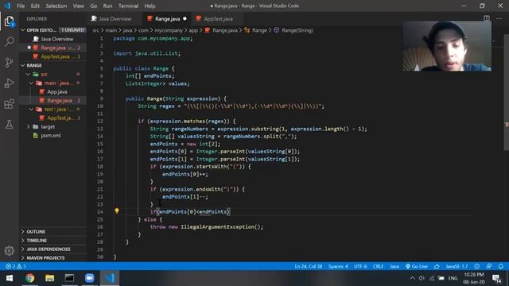This screenshot has width=509, height=286.
Task: Open the Selection menu
Action: (x=56, y=6)
